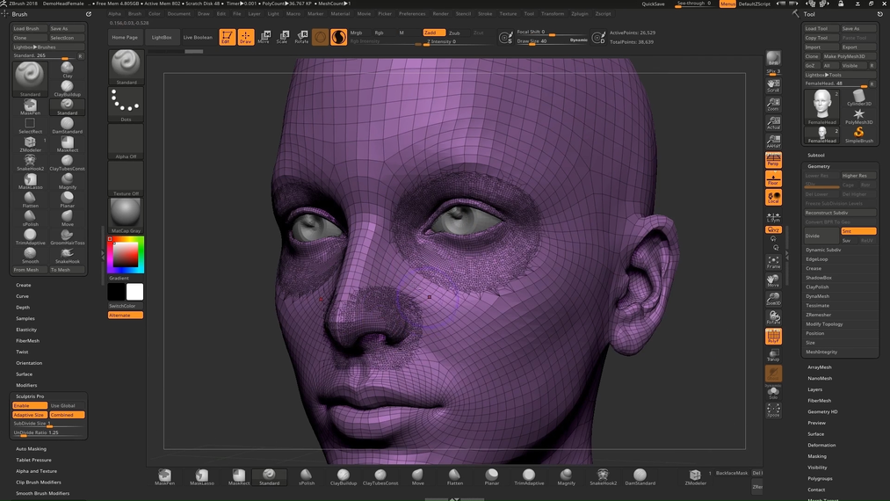Click the BPR render icon
Image resolution: width=890 pixels, height=501 pixels.
773,59
